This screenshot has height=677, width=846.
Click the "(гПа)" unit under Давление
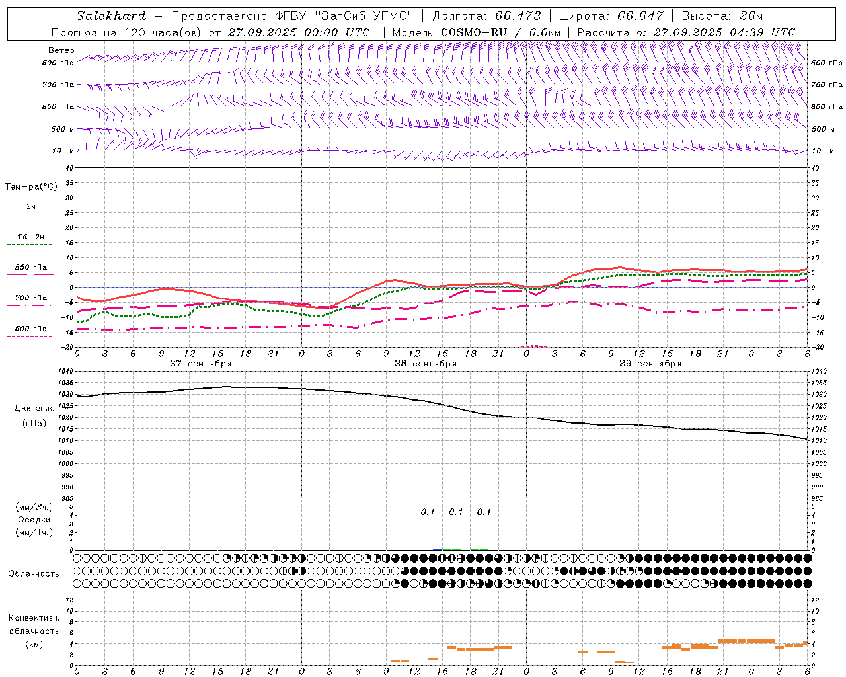click(x=34, y=424)
